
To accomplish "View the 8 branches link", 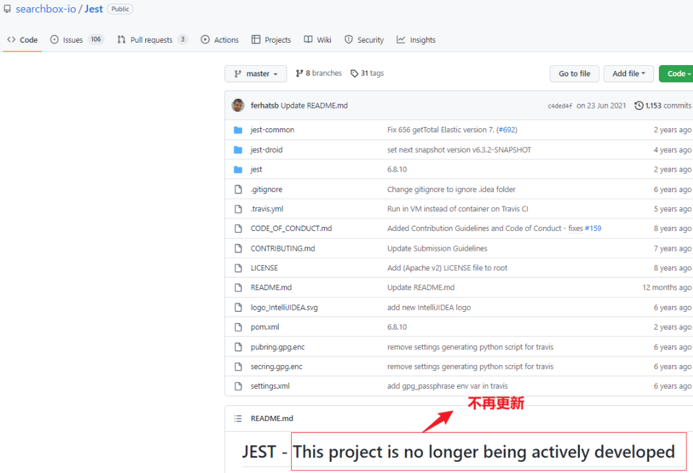I will click(x=319, y=73).
